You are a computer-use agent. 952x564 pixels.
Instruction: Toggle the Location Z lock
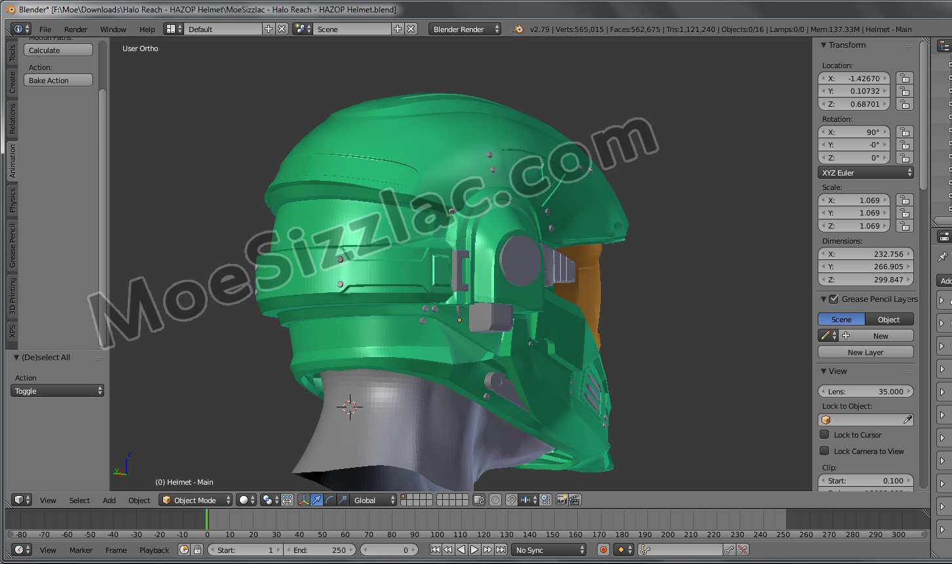coord(904,103)
